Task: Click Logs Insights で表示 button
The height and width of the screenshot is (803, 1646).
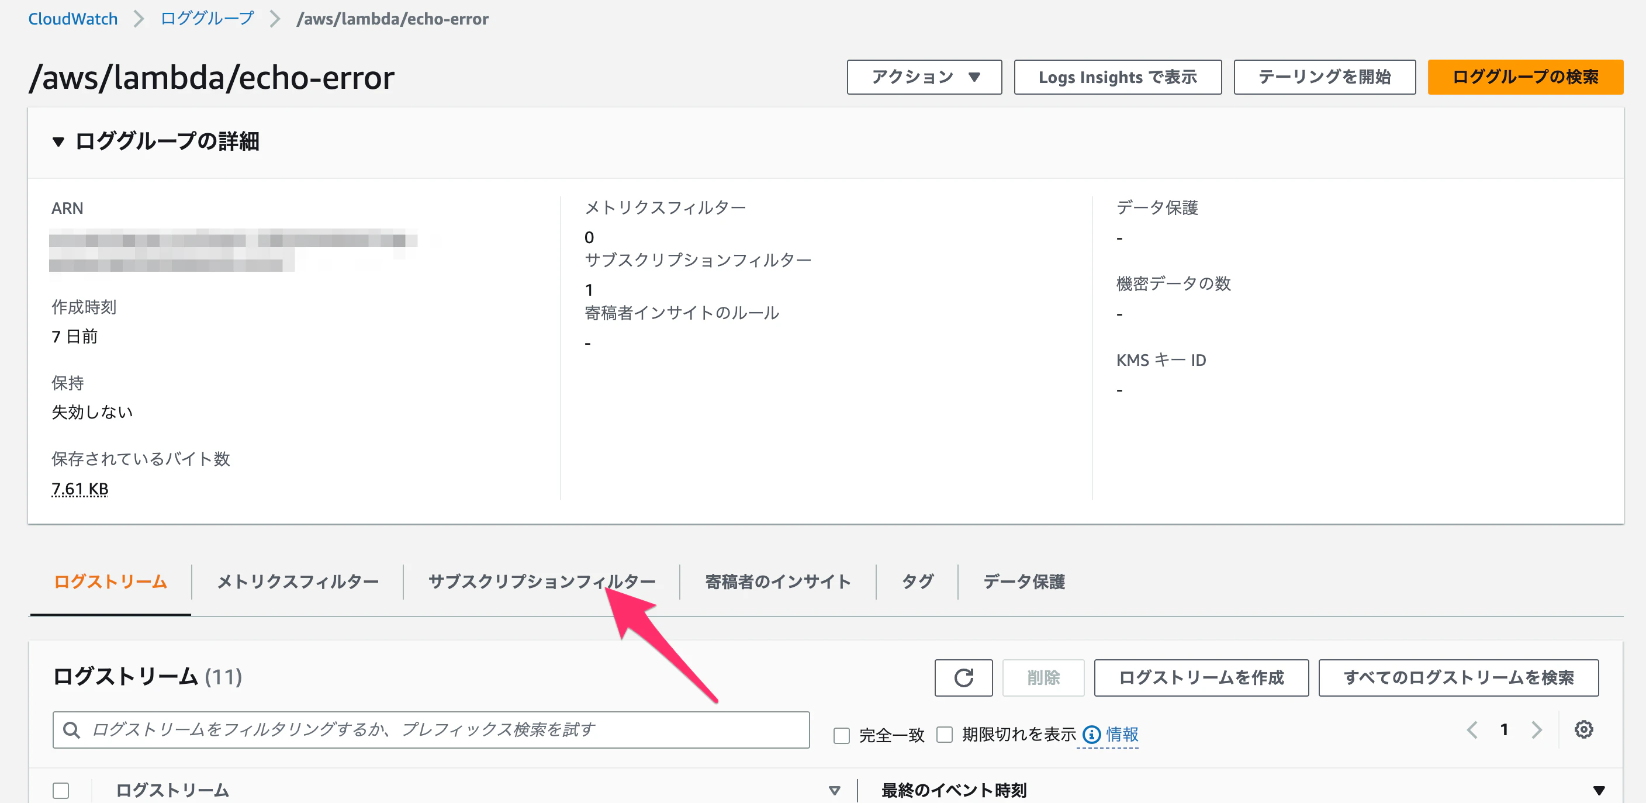Action: (x=1118, y=77)
